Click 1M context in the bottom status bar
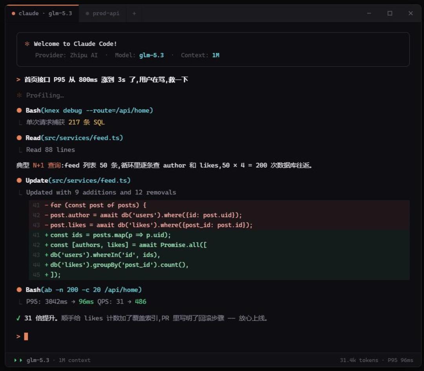The width and height of the screenshot is (424, 371). 75,360
